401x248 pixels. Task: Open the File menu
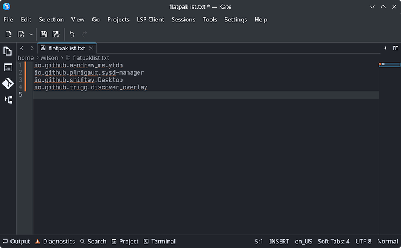pyautogui.click(x=9, y=20)
